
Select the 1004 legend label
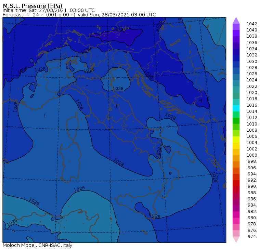click(x=252, y=143)
